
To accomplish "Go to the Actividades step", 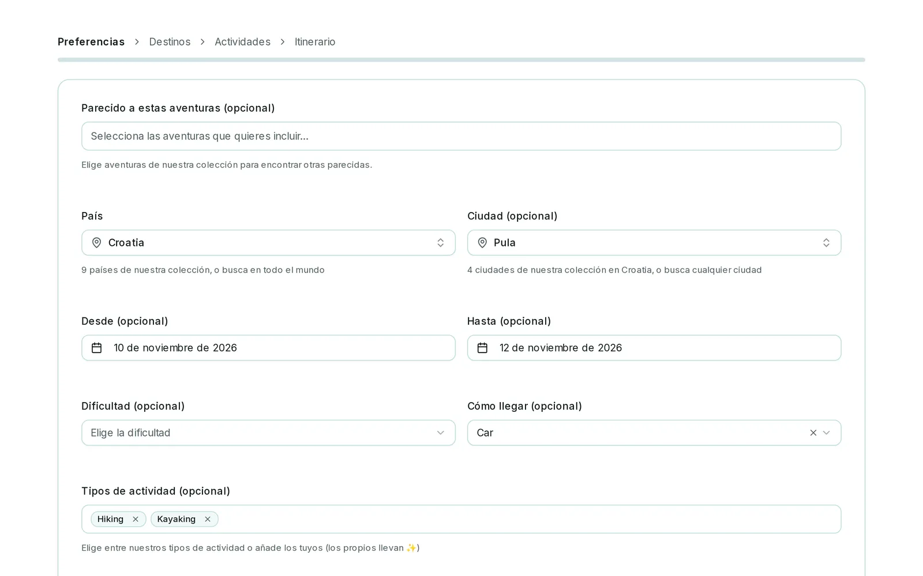I will click(242, 41).
